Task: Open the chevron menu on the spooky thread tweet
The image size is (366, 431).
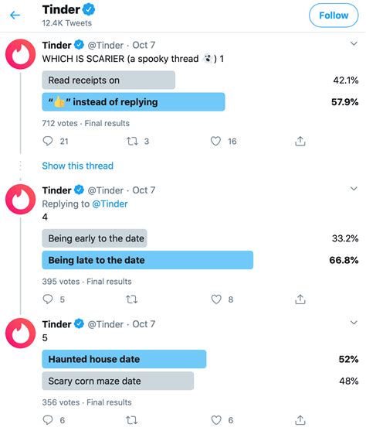Action: click(354, 43)
